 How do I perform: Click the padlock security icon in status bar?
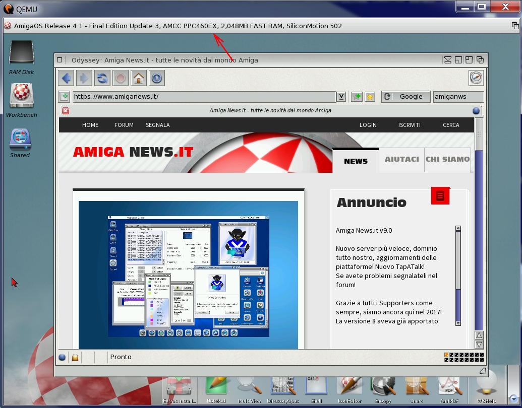pyautogui.click(x=75, y=357)
